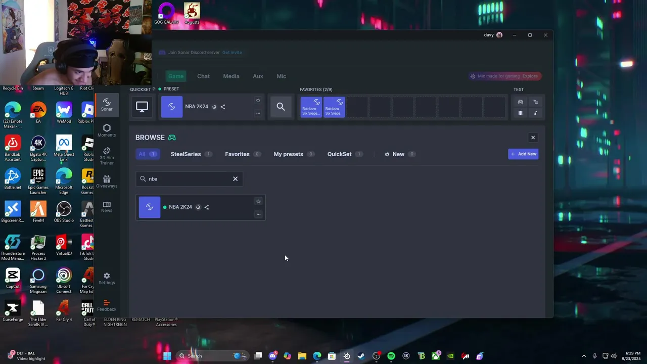Click the Add New button

[523, 154]
